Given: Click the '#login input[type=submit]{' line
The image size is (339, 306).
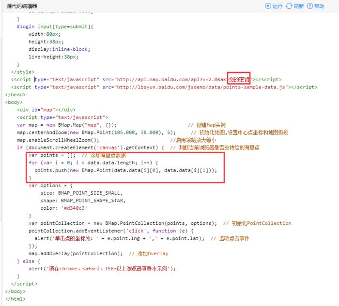Looking at the screenshot, I should point(55,27).
